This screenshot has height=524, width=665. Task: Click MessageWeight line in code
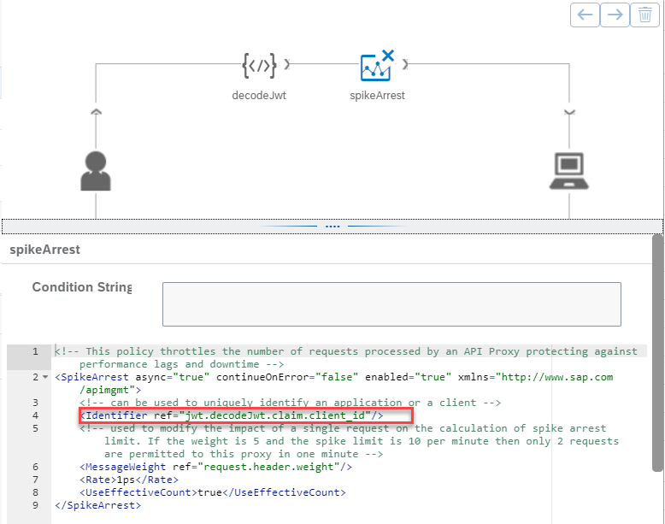coord(216,467)
